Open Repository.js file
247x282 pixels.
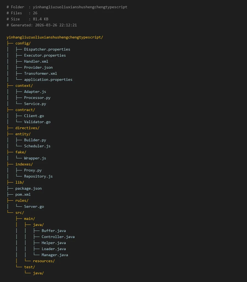coord(38,176)
